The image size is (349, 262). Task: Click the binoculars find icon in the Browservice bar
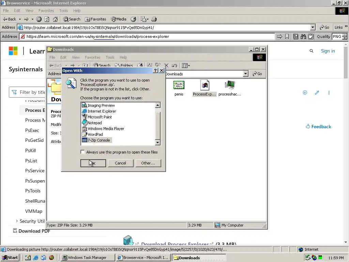(x=303, y=37)
